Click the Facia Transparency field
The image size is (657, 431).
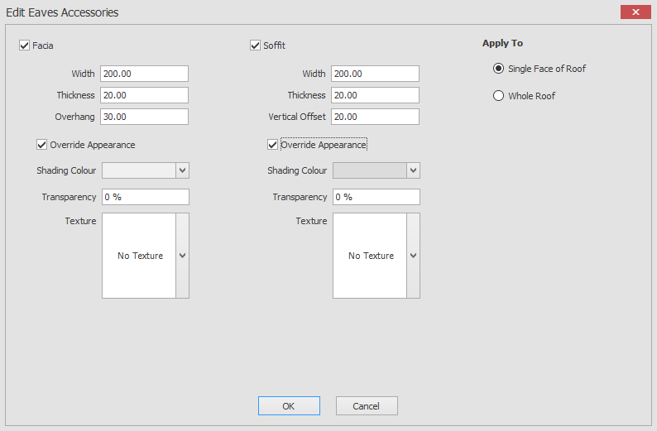(145, 197)
